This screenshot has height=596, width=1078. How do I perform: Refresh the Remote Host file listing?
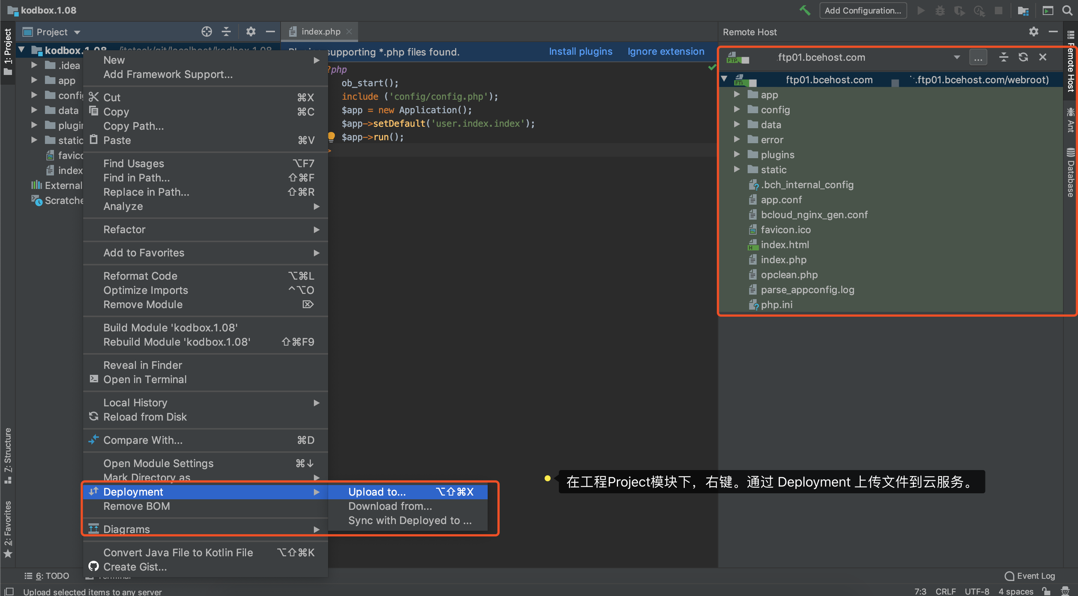[x=1023, y=57]
